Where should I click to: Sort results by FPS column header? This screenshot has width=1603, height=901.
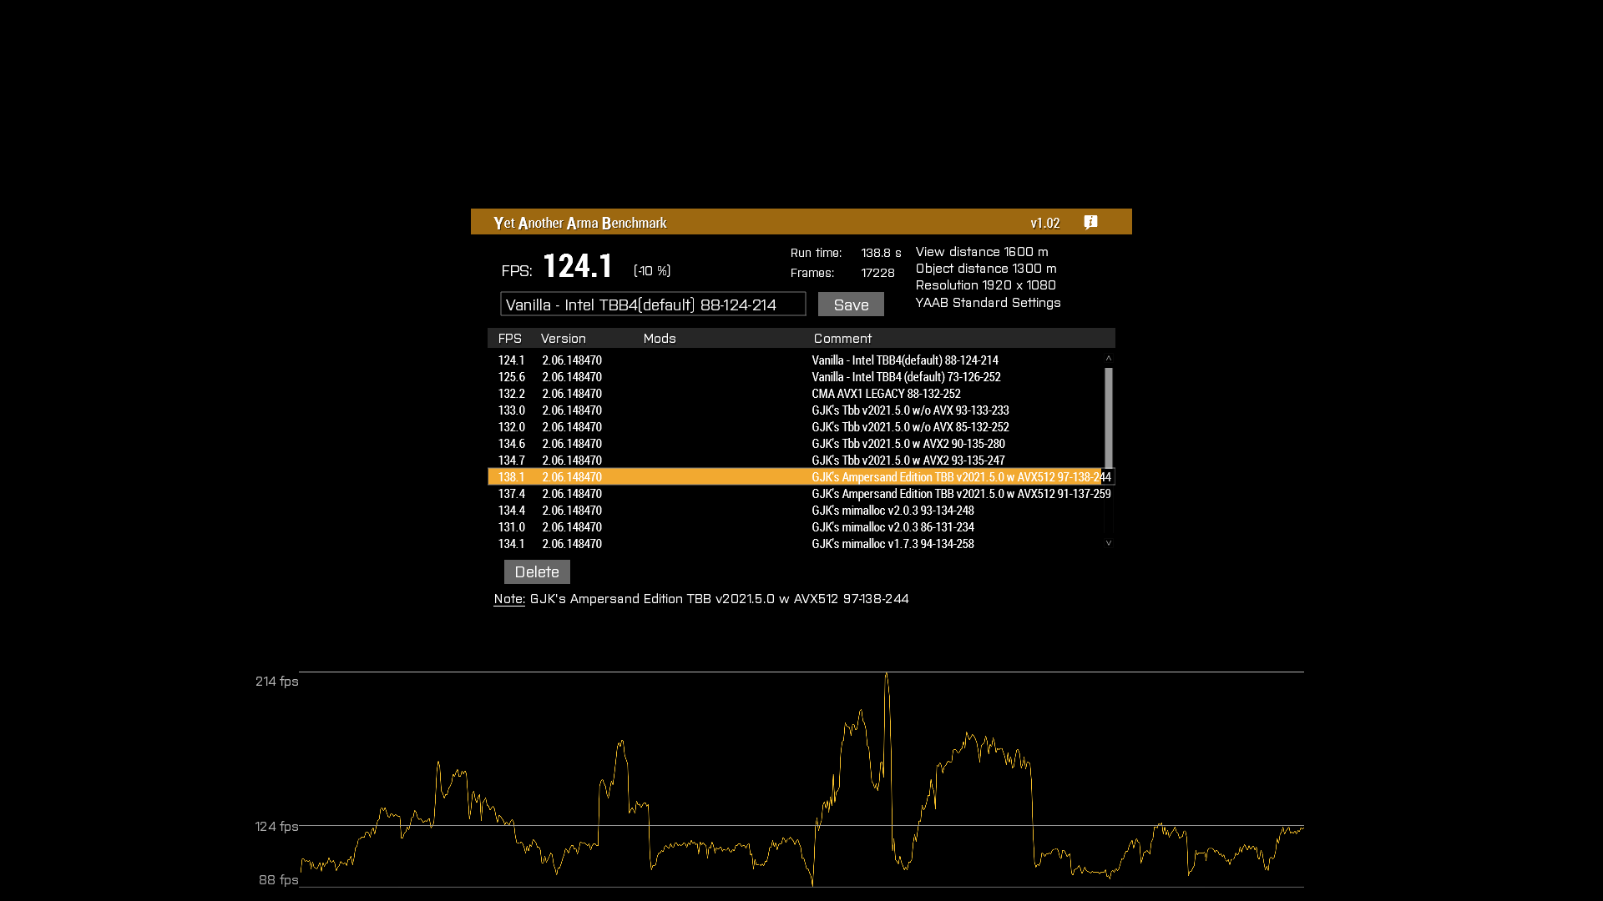tap(509, 339)
